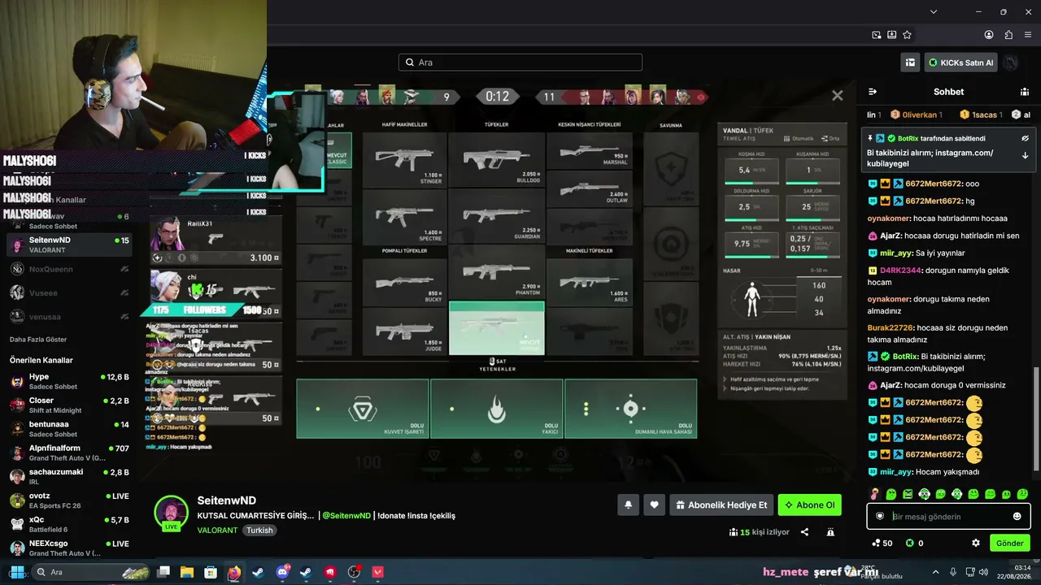Open the Kick shop icon beside KICKs Satın Al

pyautogui.click(x=910, y=63)
